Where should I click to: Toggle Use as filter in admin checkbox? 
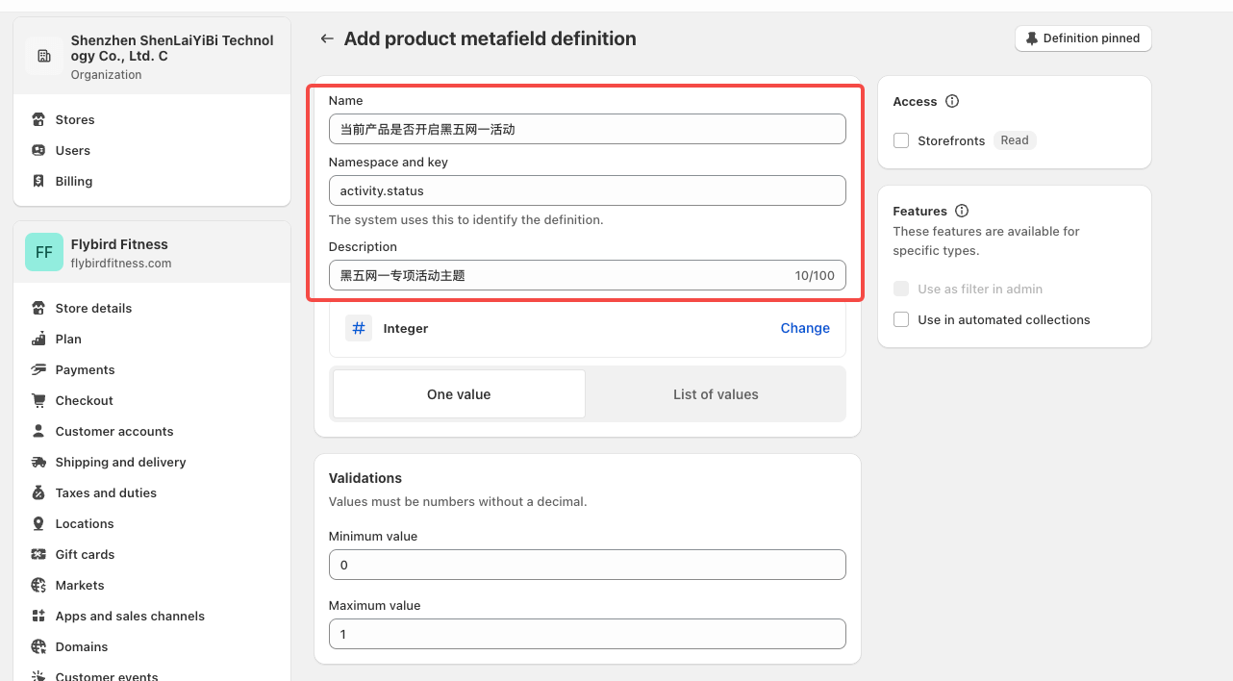click(x=901, y=290)
